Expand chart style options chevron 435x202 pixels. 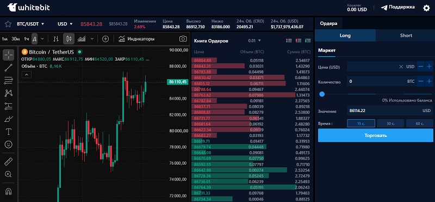coord(92,39)
